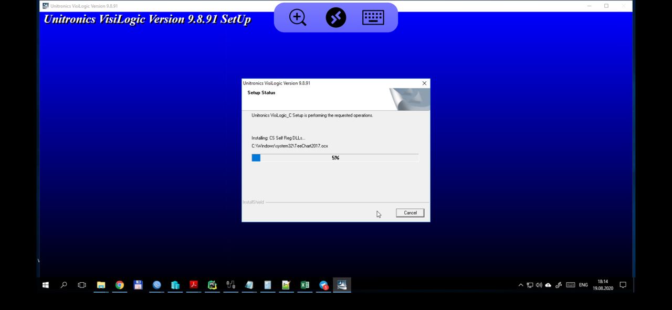
Task: Click the TeeChart2017.ocx file path text
Action: 290,146
